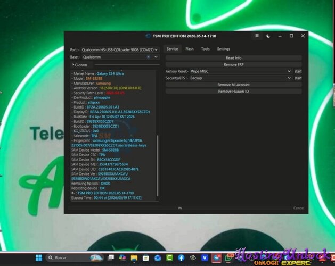This screenshot has width=335, height=266.
Task: Select the BuiltDate Fri Apr 10 line
Action: coord(103,117)
